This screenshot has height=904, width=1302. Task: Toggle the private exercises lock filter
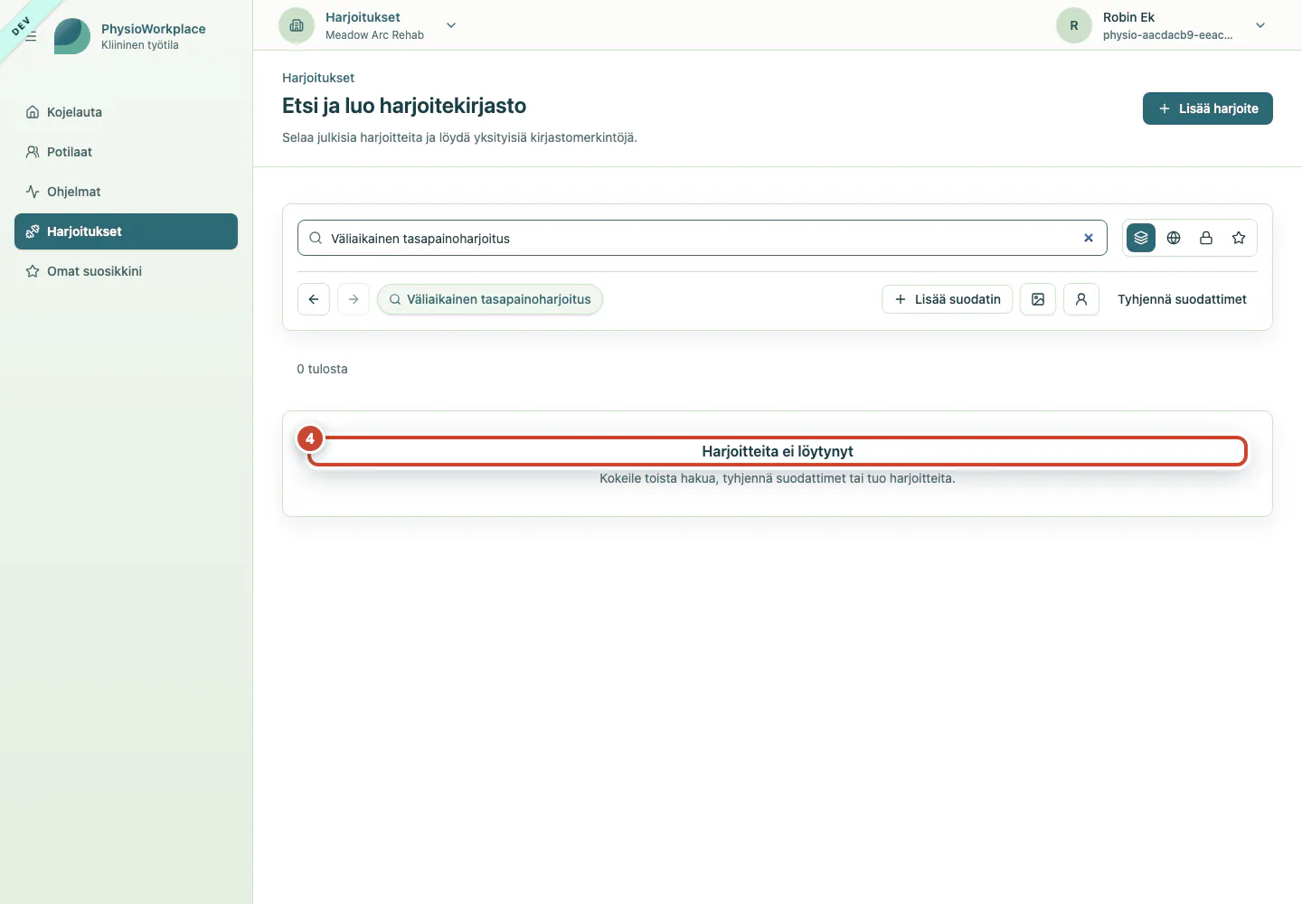click(x=1206, y=238)
